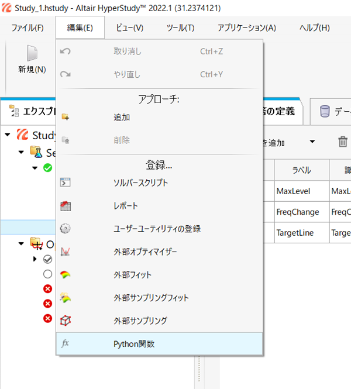The height and width of the screenshot is (389, 351).
Task: Close the Edit (編集) menu
Action: [80, 27]
